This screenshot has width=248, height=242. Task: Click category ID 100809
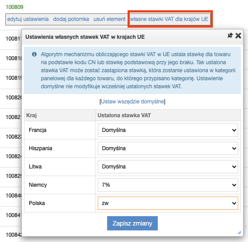point(14,7)
